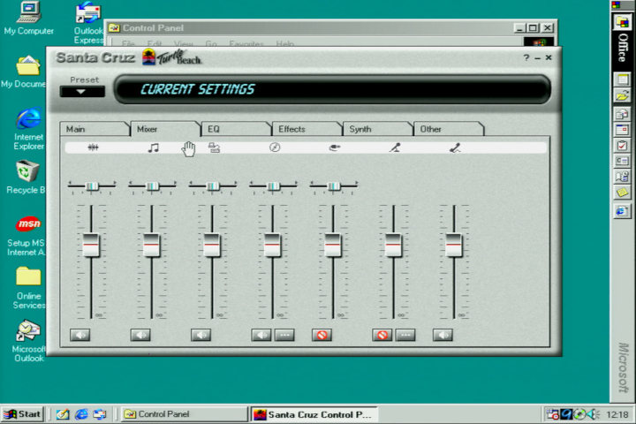Click the Task Scheduler icon in system tray

click(x=553, y=414)
